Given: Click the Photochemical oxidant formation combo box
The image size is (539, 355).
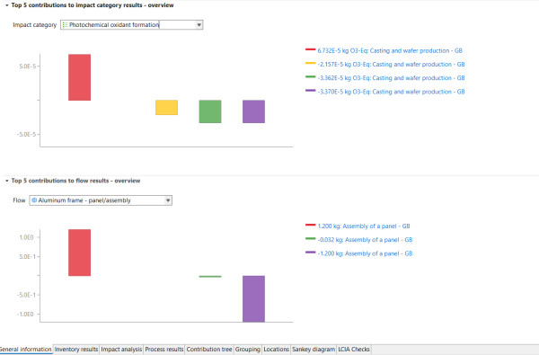Looking at the screenshot, I should pos(132,25).
